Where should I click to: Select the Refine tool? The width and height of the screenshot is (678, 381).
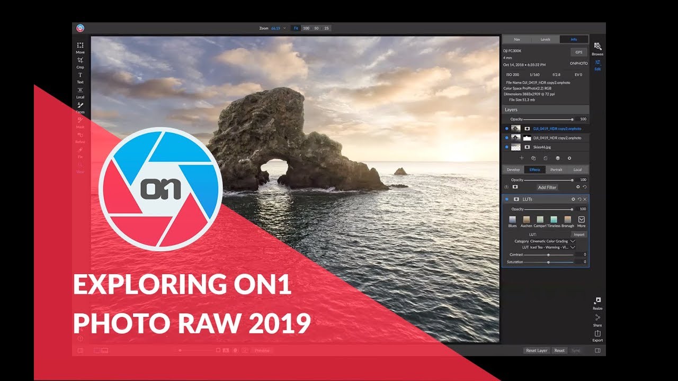pos(80,138)
